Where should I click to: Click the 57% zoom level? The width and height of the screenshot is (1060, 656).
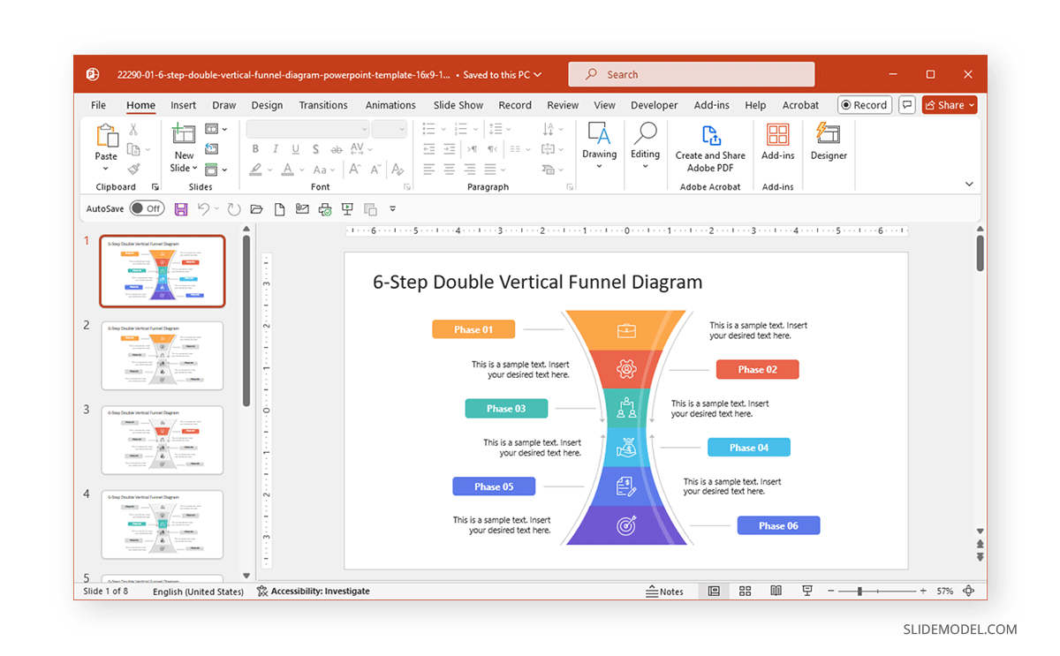(944, 592)
